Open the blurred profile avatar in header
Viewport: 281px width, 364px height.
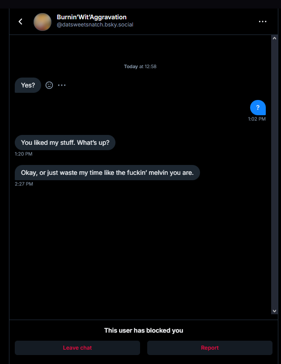click(x=43, y=22)
